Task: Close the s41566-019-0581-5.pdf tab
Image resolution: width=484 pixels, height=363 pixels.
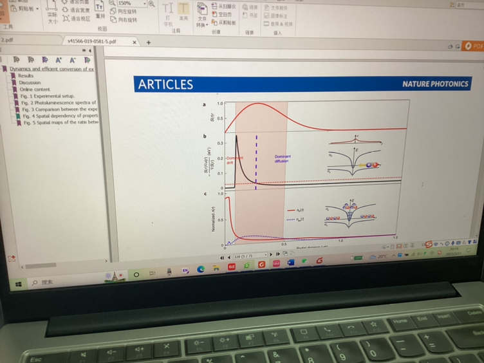Action: 135,42
